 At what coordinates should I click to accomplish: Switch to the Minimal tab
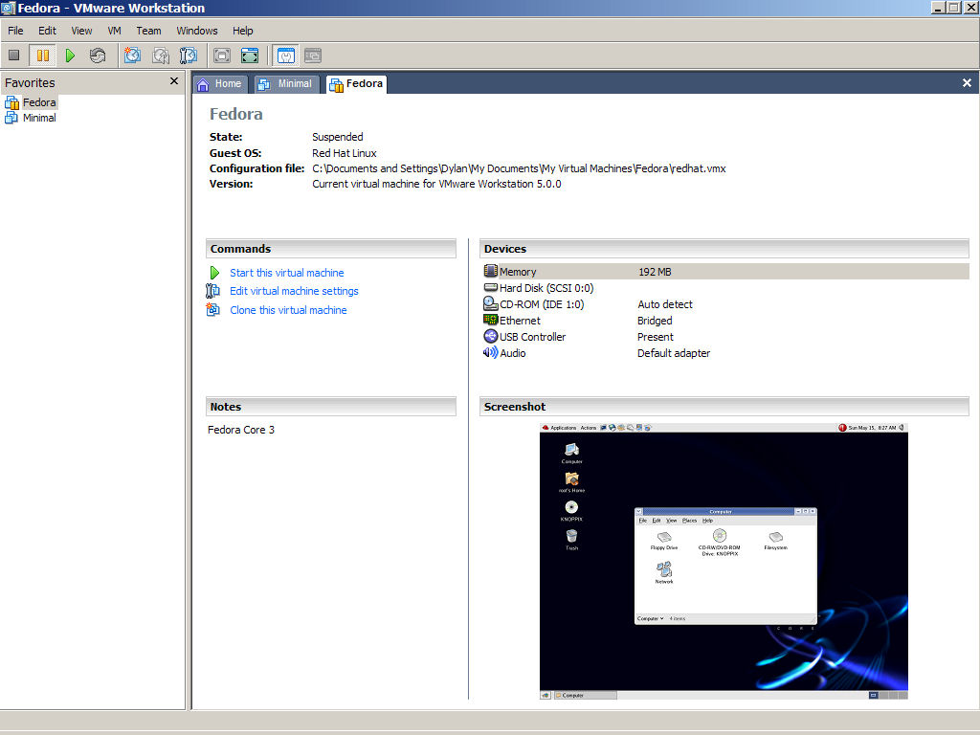pos(286,84)
